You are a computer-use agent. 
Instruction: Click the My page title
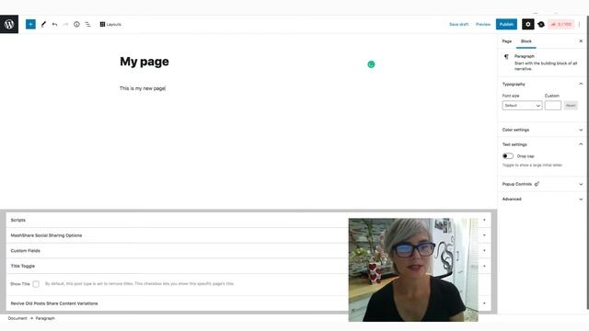144,62
